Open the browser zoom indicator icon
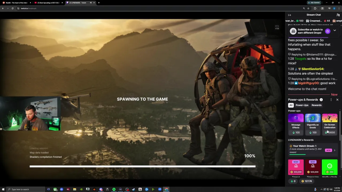 304,8
